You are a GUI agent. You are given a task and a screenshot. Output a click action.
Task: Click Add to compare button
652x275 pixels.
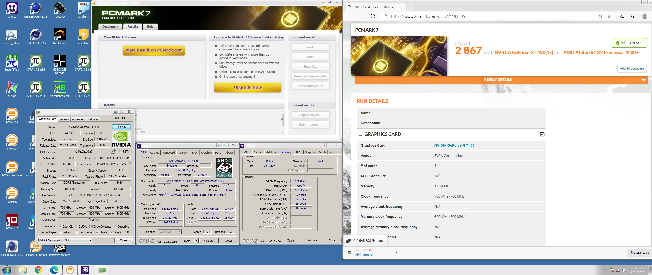coord(632,68)
